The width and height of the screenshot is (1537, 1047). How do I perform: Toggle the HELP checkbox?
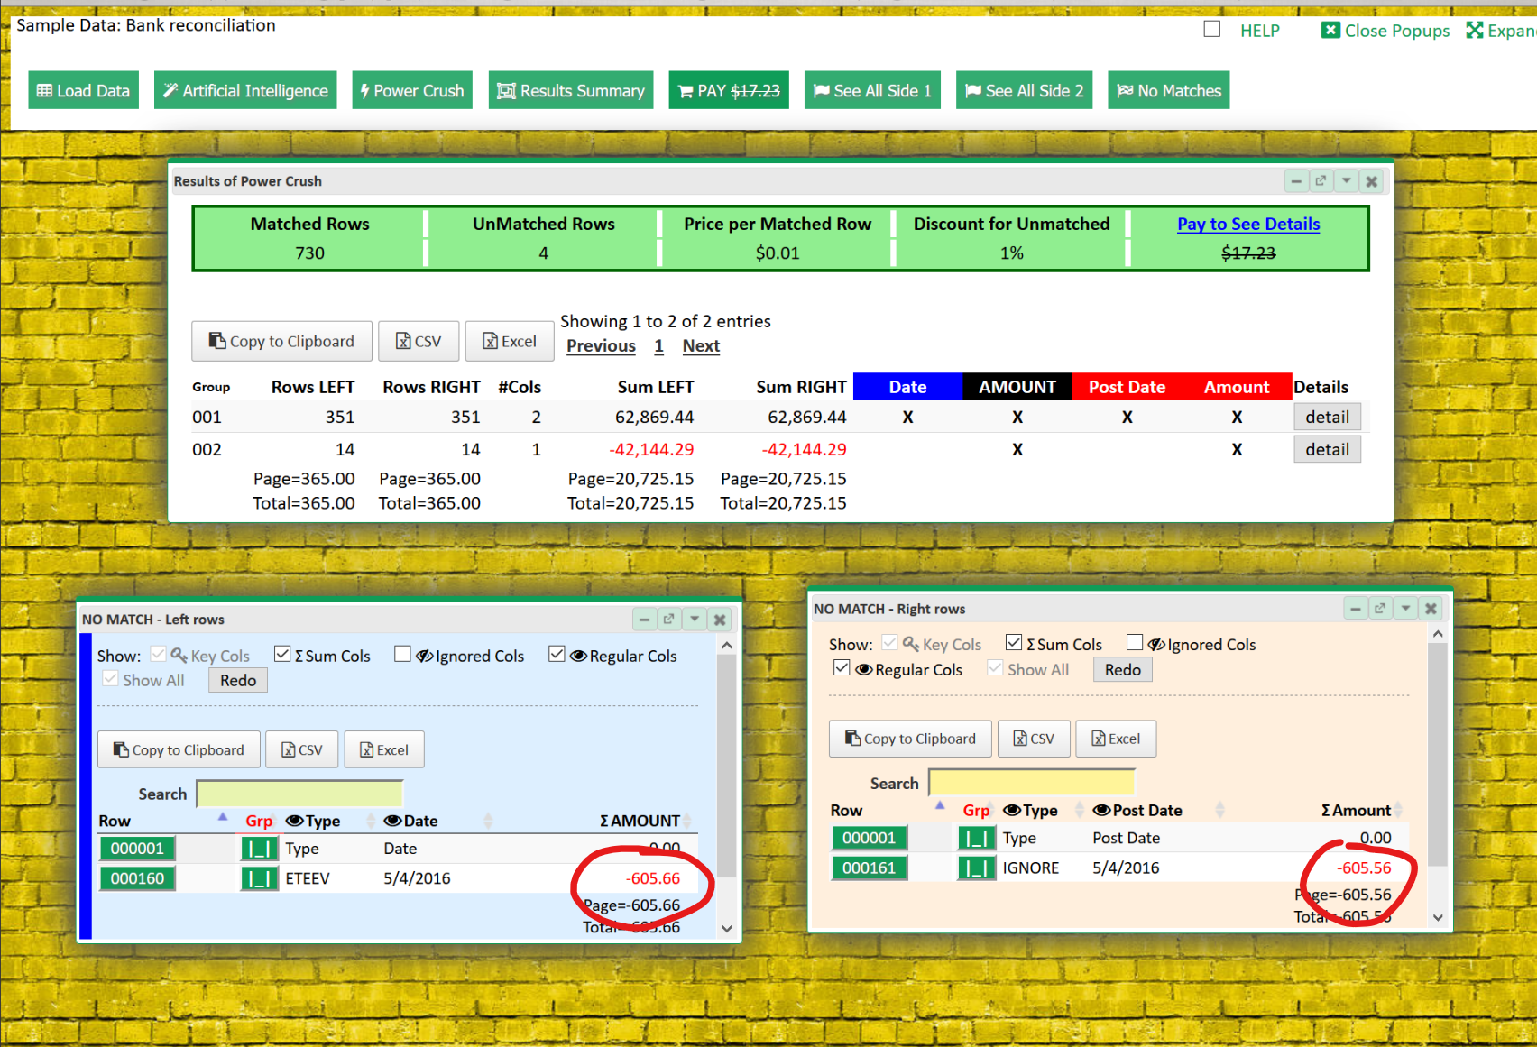point(1212,29)
